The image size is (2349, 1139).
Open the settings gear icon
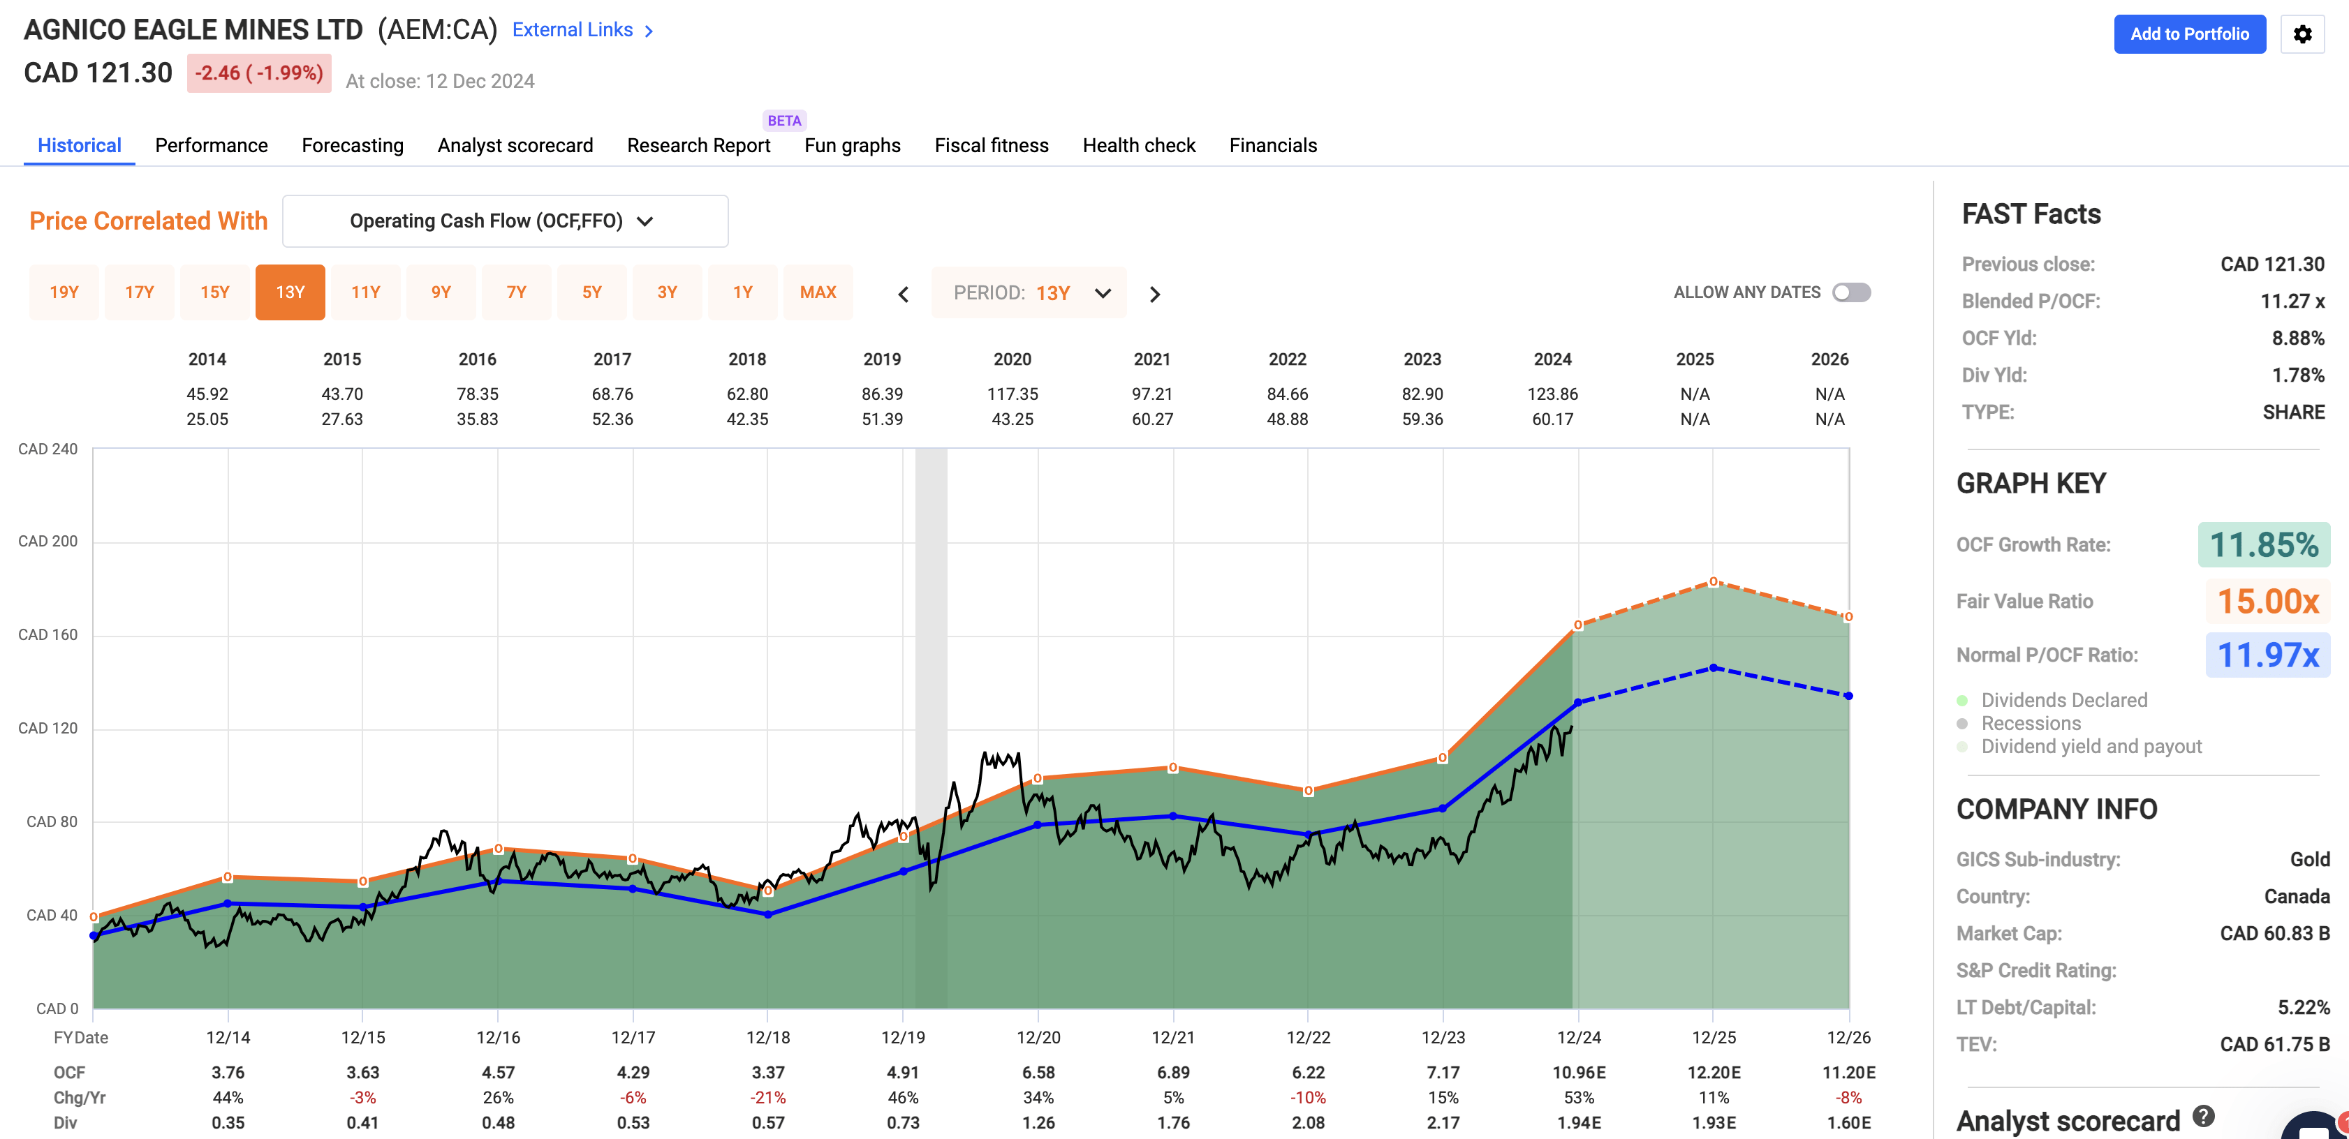click(x=2302, y=33)
